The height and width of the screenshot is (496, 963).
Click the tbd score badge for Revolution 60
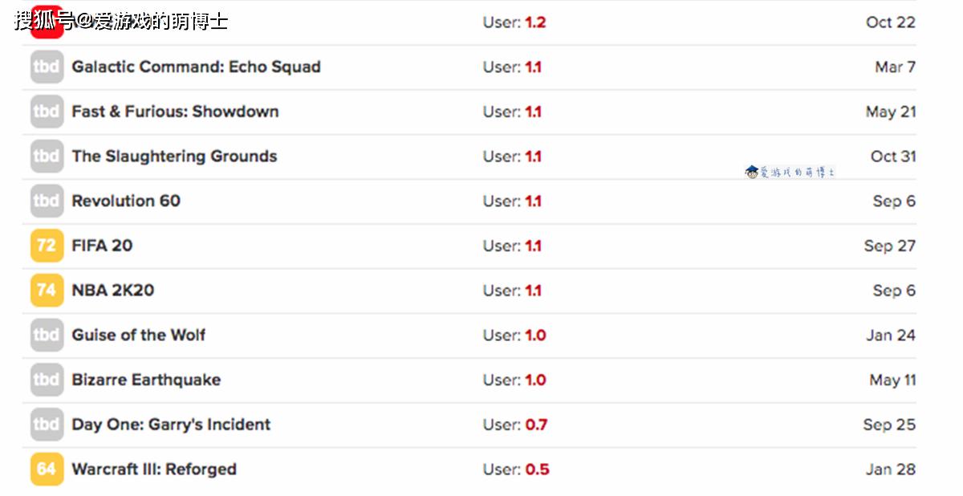(x=47, y=201)
